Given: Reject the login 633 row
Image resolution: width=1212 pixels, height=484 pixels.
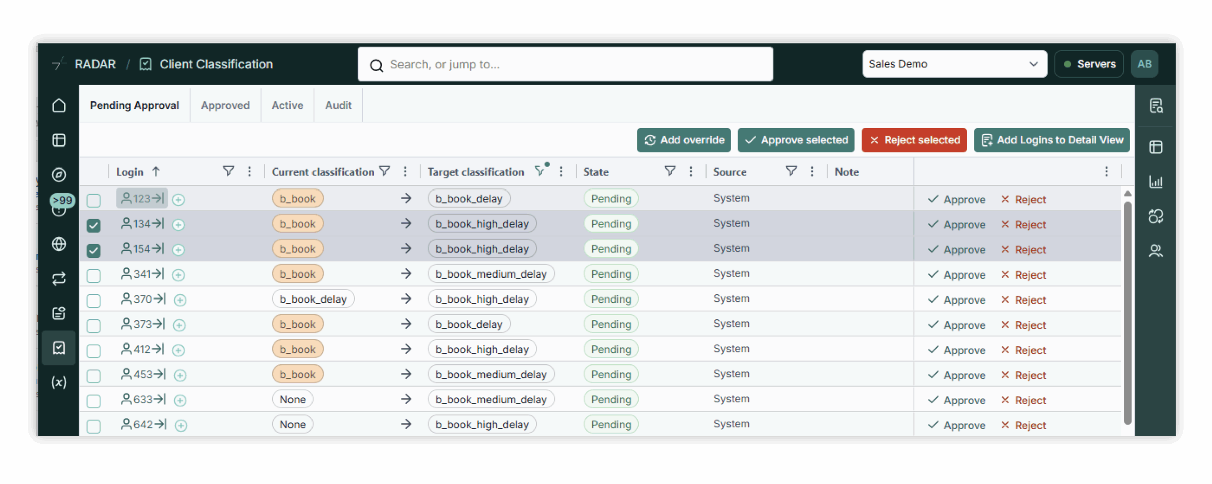Looking at the screenshot, I should (x=1024, y=400).
